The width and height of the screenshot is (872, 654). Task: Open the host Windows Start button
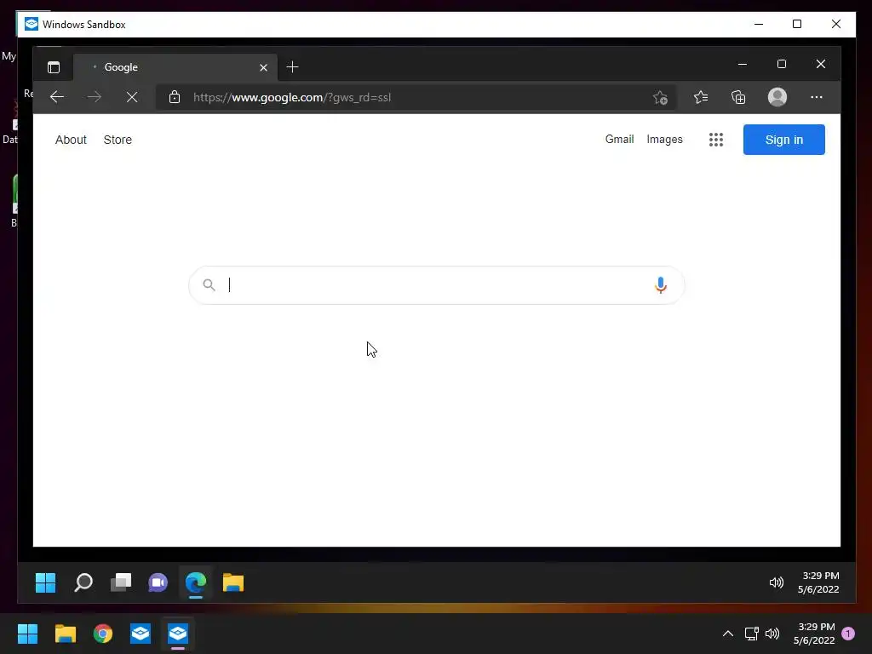pos(27,634)
